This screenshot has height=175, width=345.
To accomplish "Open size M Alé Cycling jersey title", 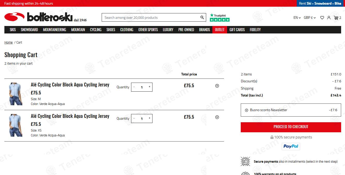I will (70, 85).
